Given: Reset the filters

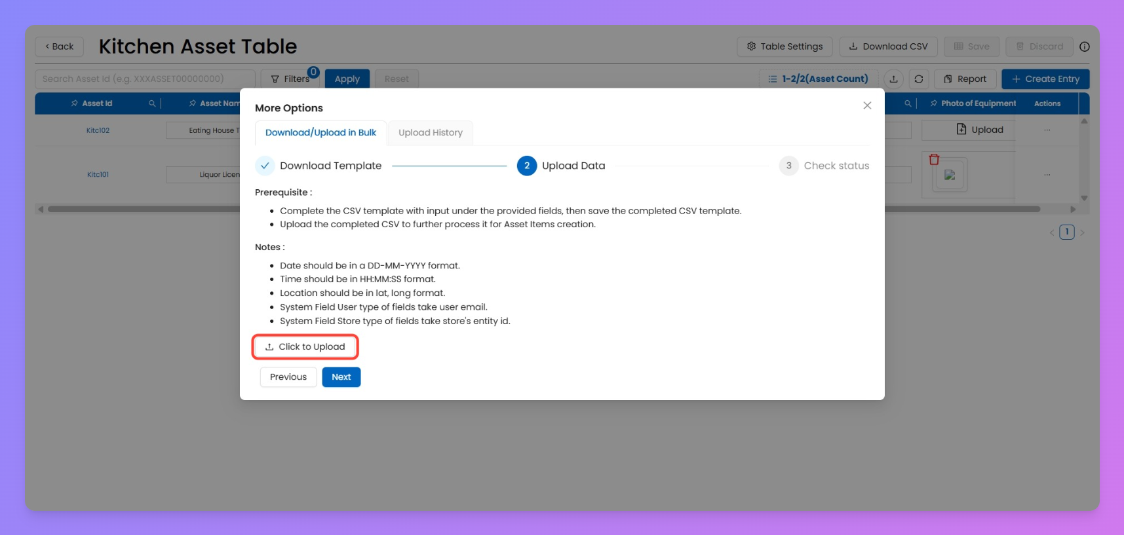Looking at the screenshot, I should click(397, 79).
